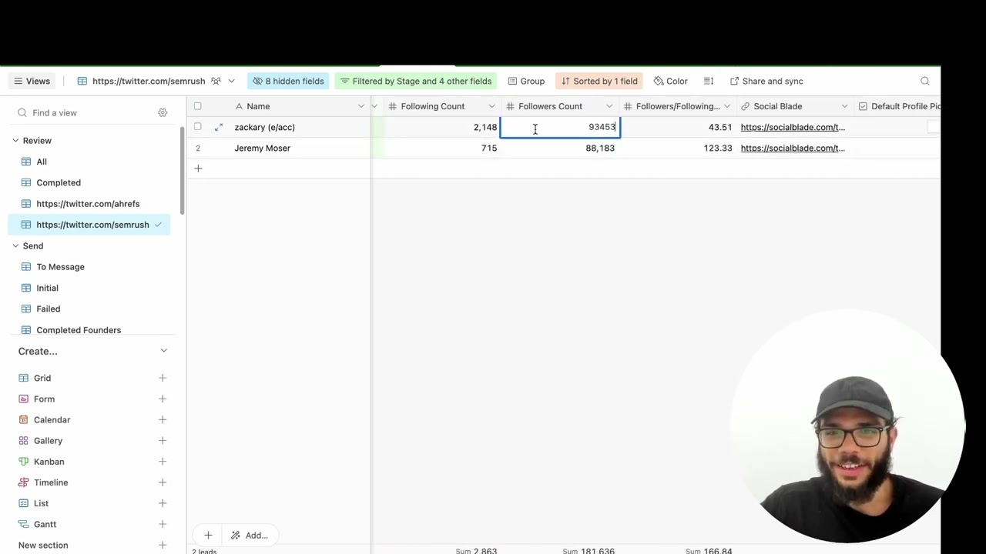Viewport: 986px width, 554px height.
Task: Click the Grid view type icon
Action: (x=23, y=378)
